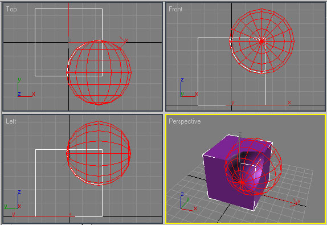Select the red sphere wireframe in Left viewport

pos(99,153)
